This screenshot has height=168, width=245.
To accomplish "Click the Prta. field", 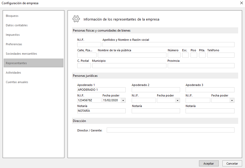I will [x=202, y=55].
